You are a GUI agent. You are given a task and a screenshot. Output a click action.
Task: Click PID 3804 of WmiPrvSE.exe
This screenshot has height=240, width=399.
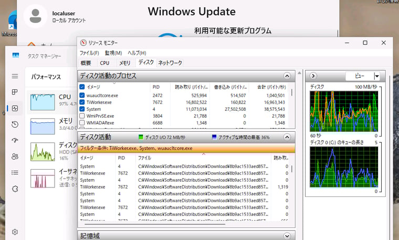click(157, 116)
